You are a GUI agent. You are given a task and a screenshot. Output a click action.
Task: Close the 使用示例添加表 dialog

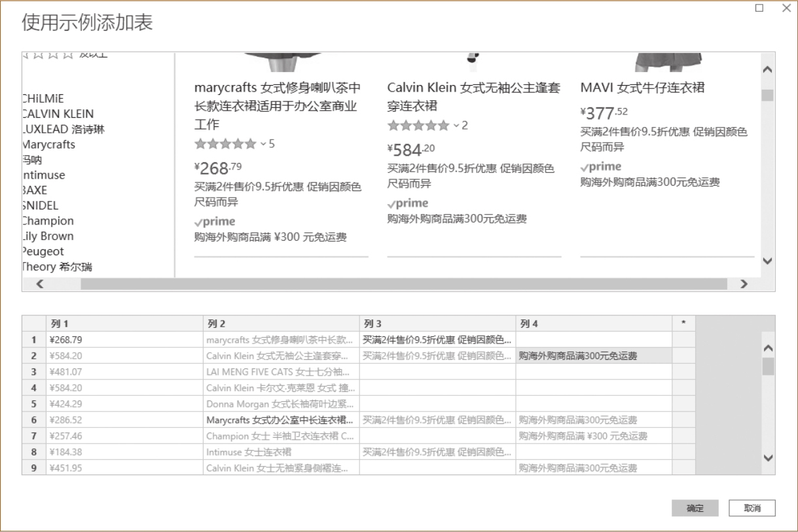786,8
